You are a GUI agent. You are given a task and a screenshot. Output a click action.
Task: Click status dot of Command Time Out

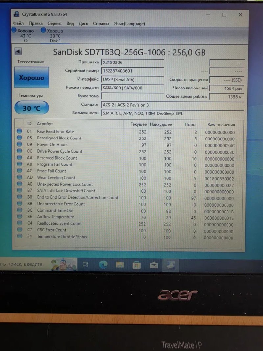[19, 210]
